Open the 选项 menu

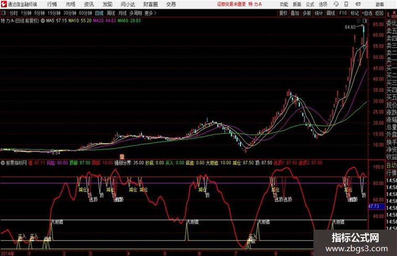coord(323,4)
